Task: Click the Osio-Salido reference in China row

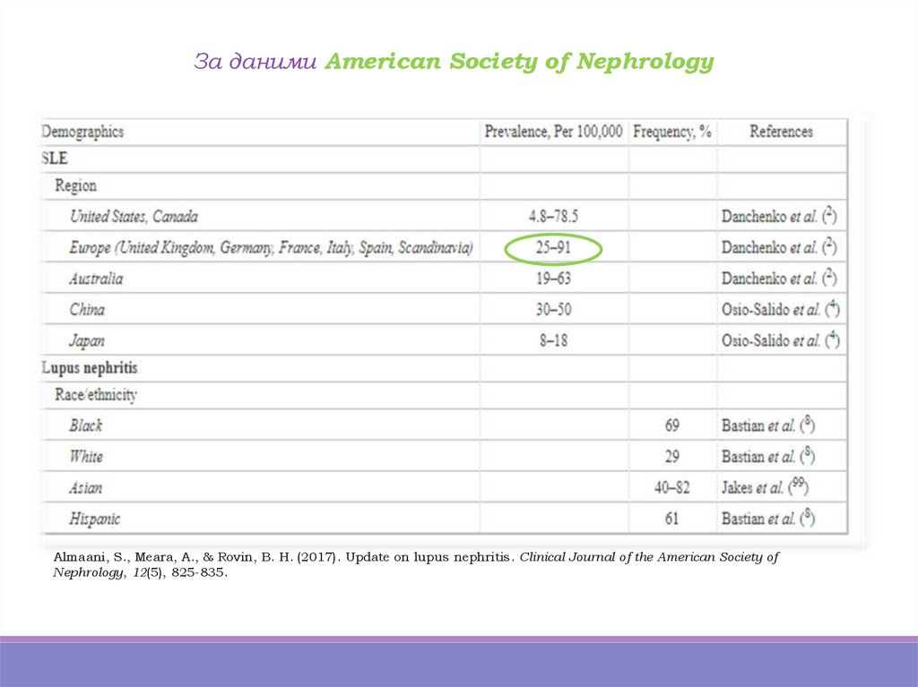Action: coord(781,309)
